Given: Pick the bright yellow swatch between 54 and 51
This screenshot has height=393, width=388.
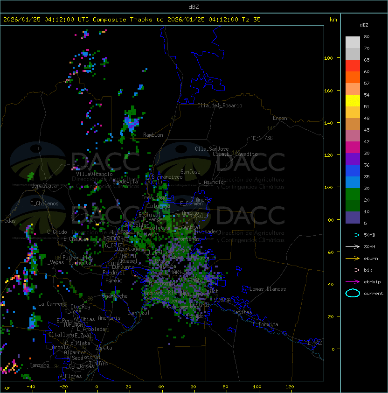Looking at the screenshot, I should (353, 101).
